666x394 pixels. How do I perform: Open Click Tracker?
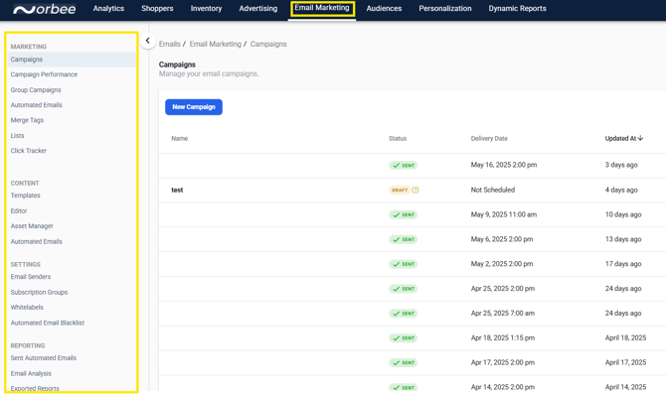click(x=29, y=151)
